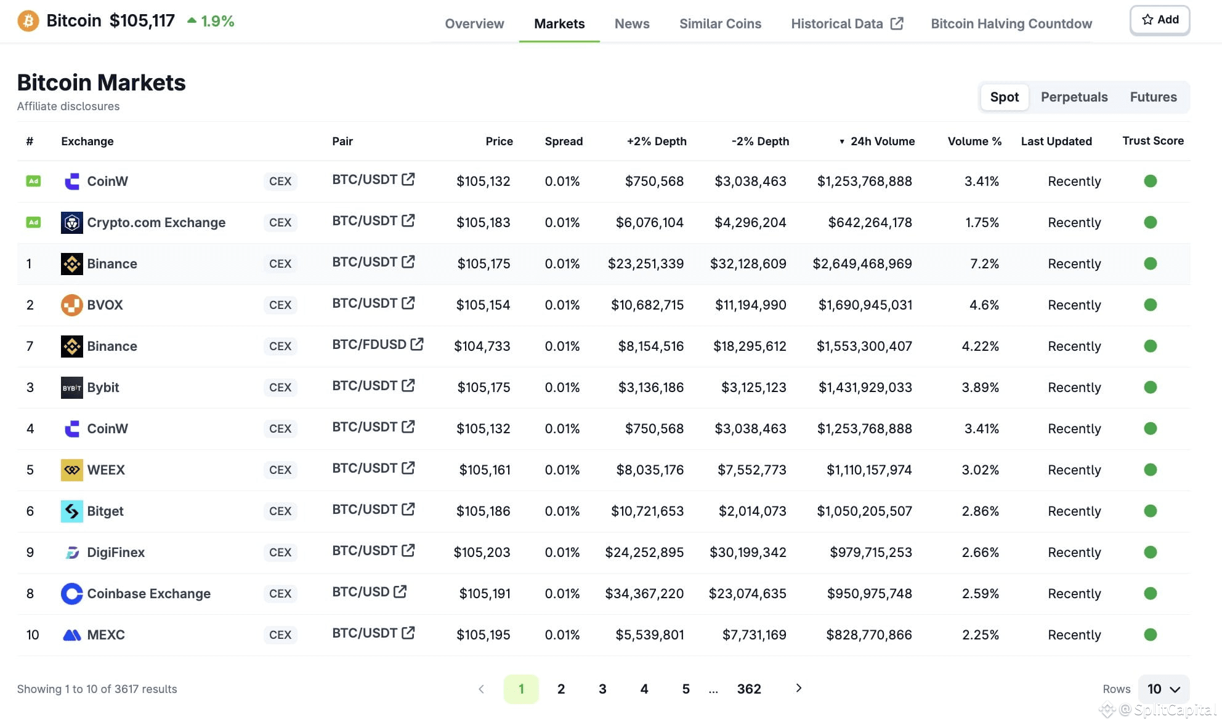Switch to Futures market type
Viewport: 1222px width, 725px height.
coord(1153,97)
